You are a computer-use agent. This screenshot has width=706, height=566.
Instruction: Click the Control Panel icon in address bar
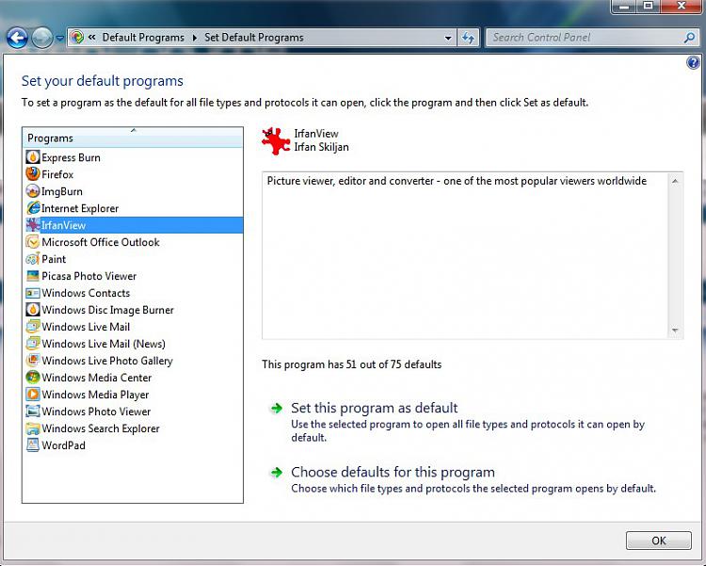pos(77,37)
